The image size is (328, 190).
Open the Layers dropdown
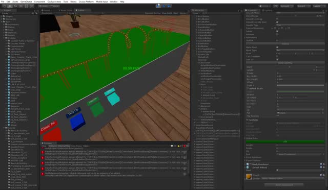coord(304,6)
